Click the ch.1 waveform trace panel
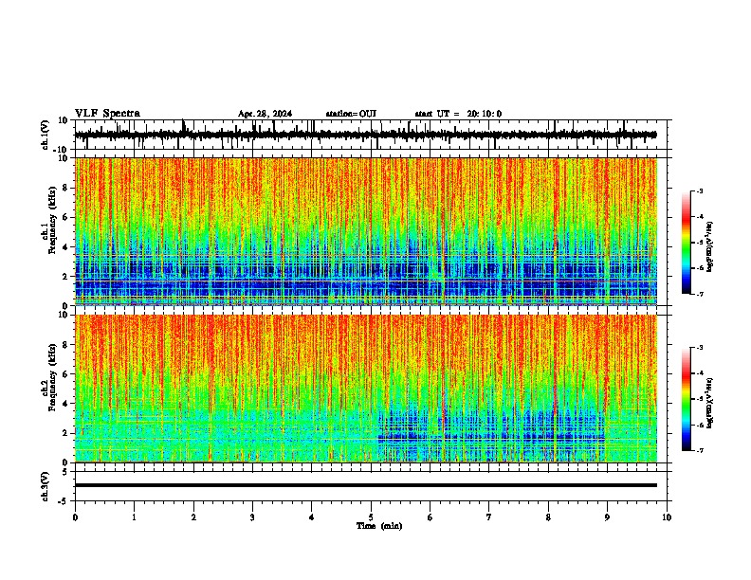Screen dimensions: 751x580 [x=370, y=135]
